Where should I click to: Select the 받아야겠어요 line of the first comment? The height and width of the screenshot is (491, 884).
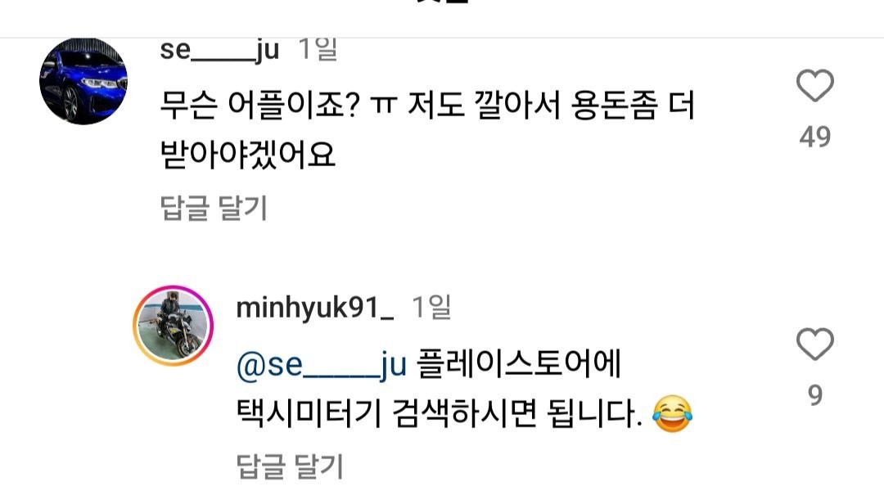tap(247, 155)
